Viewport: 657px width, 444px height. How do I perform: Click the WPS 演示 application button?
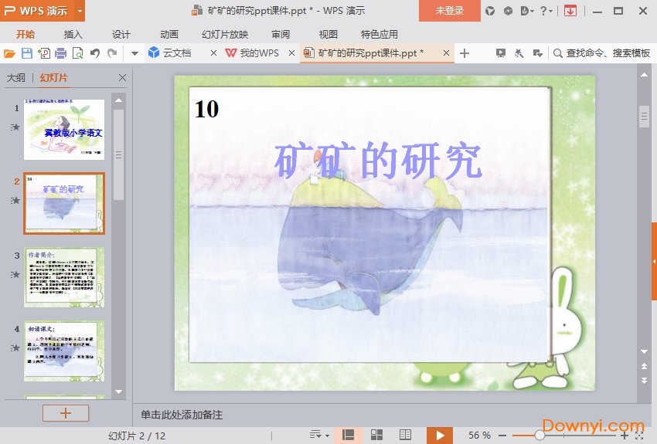(37, 11)
